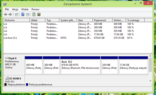Screen dimensions: 156x95
Task: Toggle the console tree pane icon
Action: click(17, 15)
